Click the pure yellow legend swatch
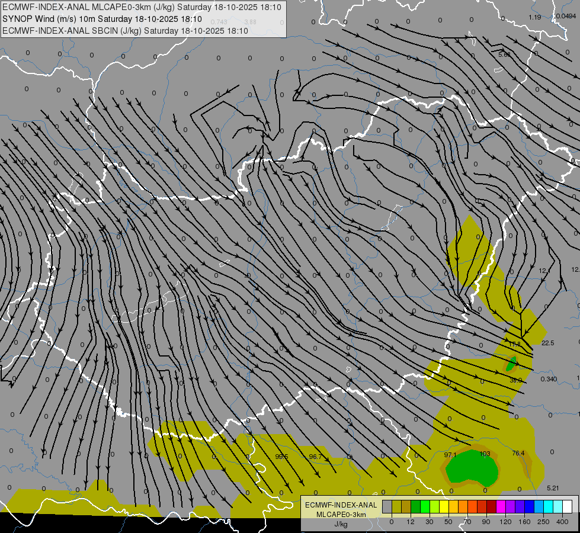This screenshot has width=580, height=533. pyautogui.click(x=444, y=506)
